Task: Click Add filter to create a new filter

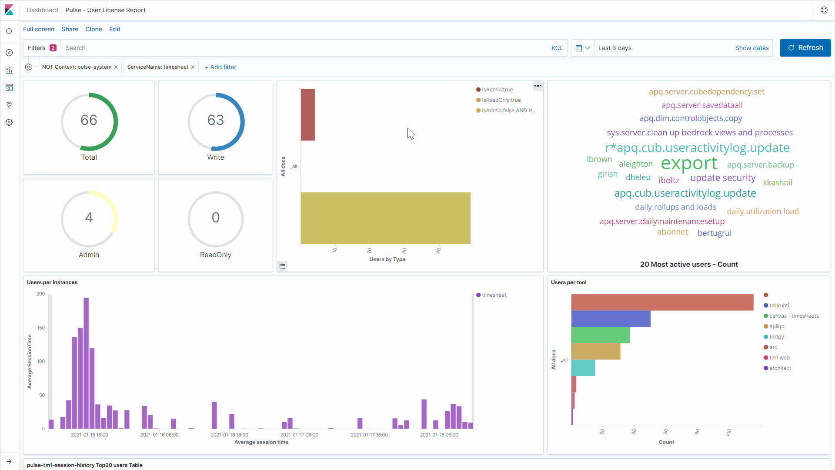Action: click(220, 67)
